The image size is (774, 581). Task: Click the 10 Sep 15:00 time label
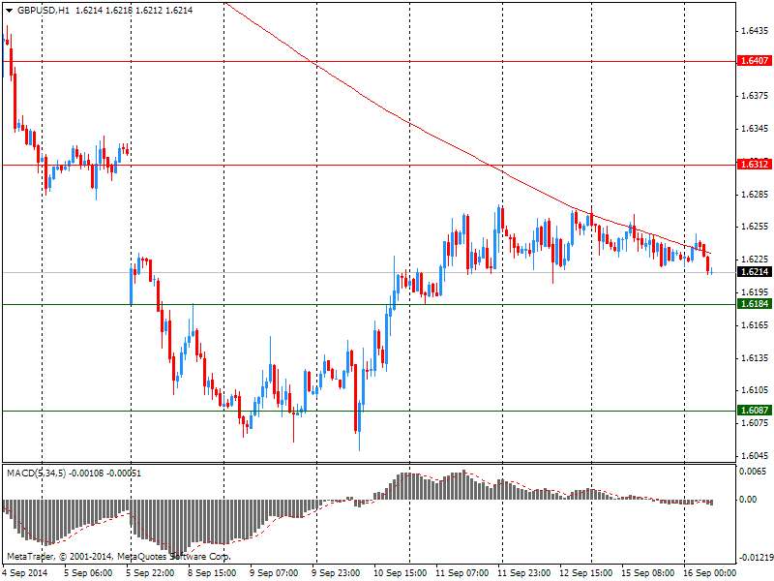click(x=400, y=573)
